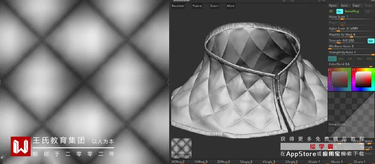The width and height of the screenshot is (375, 164).
Task: Click the XOffset slider
Action: [x=182, y=162]
